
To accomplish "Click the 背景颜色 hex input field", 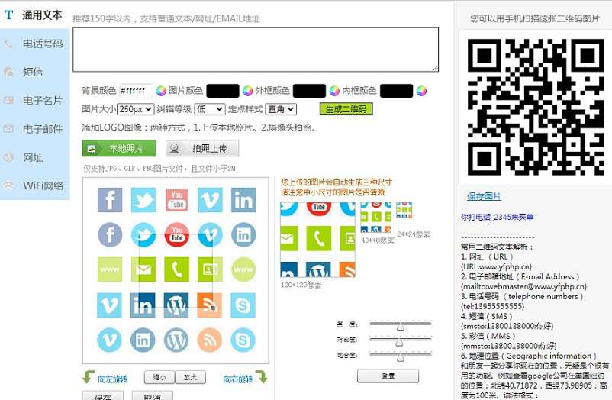I will (x=136, y=91).
